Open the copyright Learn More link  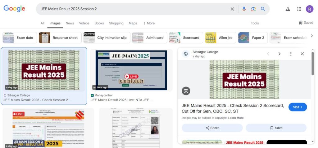coord(236,118)
